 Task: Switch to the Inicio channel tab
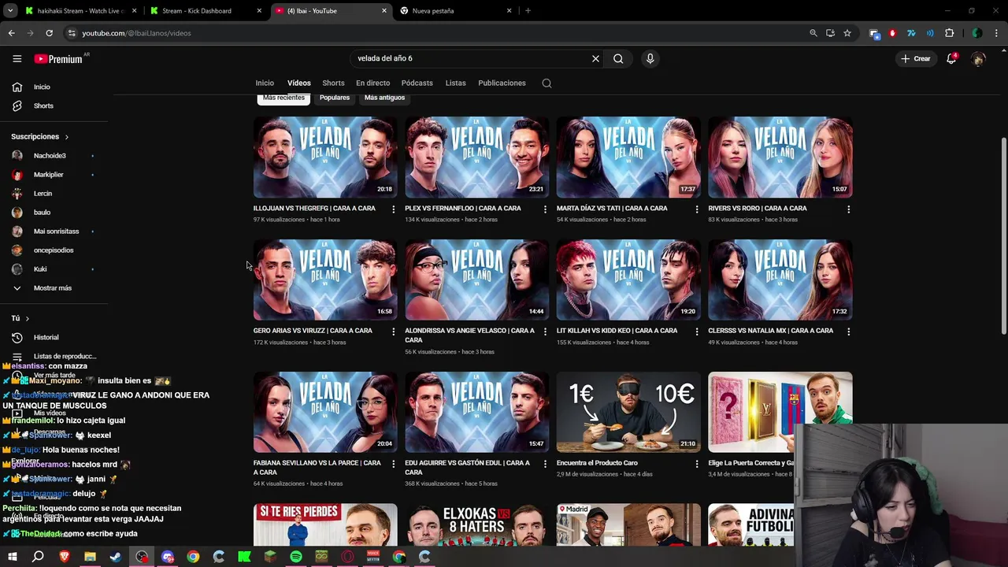[265, 83]
